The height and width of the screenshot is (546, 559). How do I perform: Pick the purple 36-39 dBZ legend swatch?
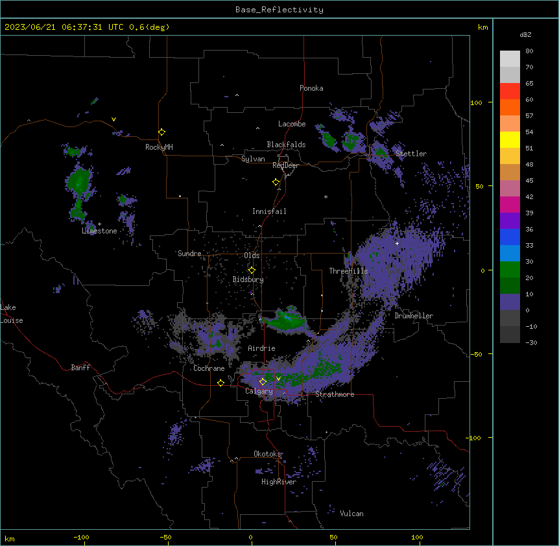click(510, 221)
